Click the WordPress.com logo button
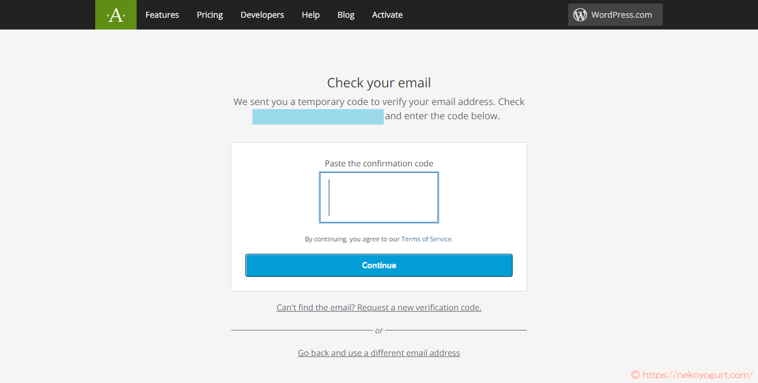758x383 pixels. tap(615, 15)
